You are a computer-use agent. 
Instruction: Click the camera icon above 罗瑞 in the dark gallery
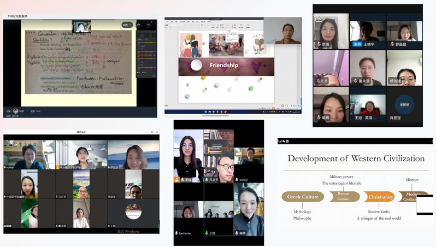tap(319, 20)
